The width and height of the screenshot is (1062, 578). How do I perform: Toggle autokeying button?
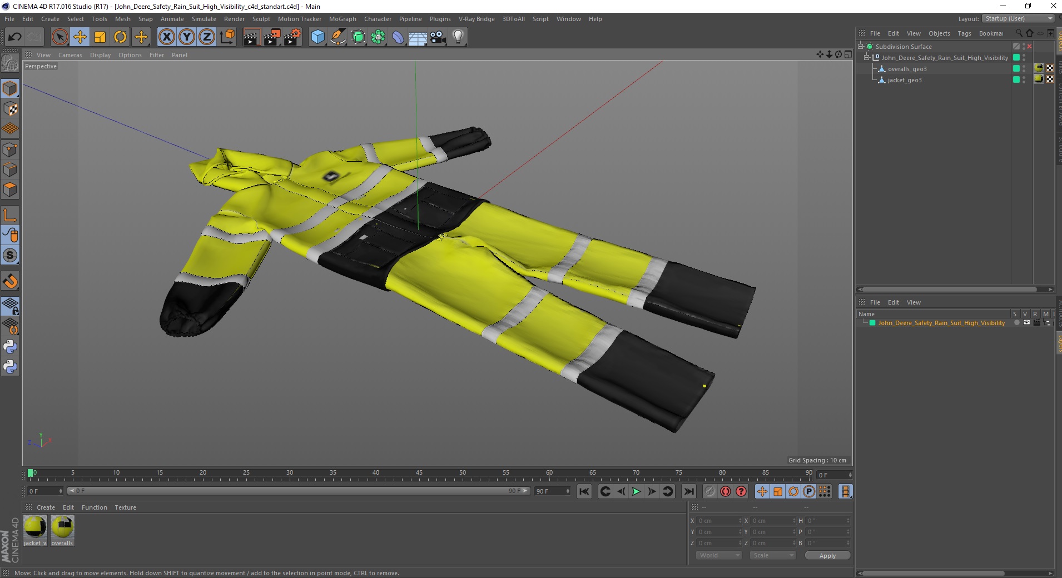click(725, 491)
